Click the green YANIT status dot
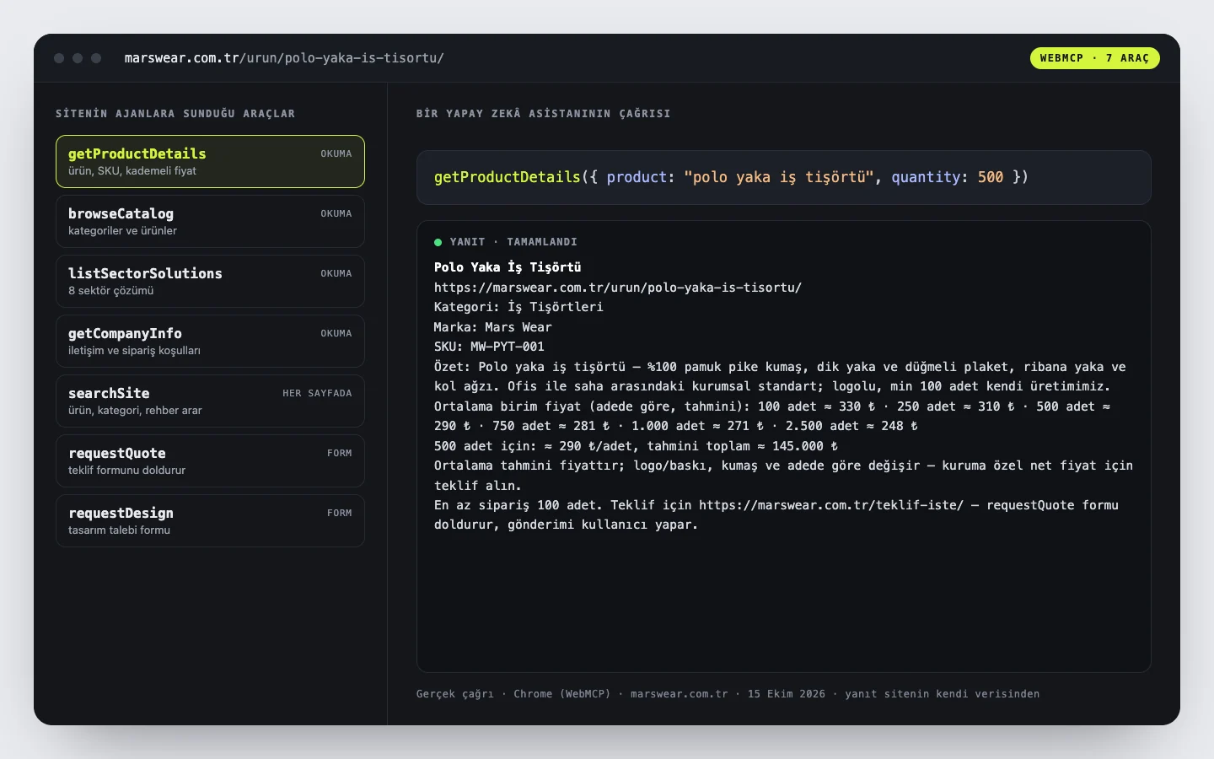Viewport: 1214px width, 759px height. pyautogui.click(x=438, y=242)
